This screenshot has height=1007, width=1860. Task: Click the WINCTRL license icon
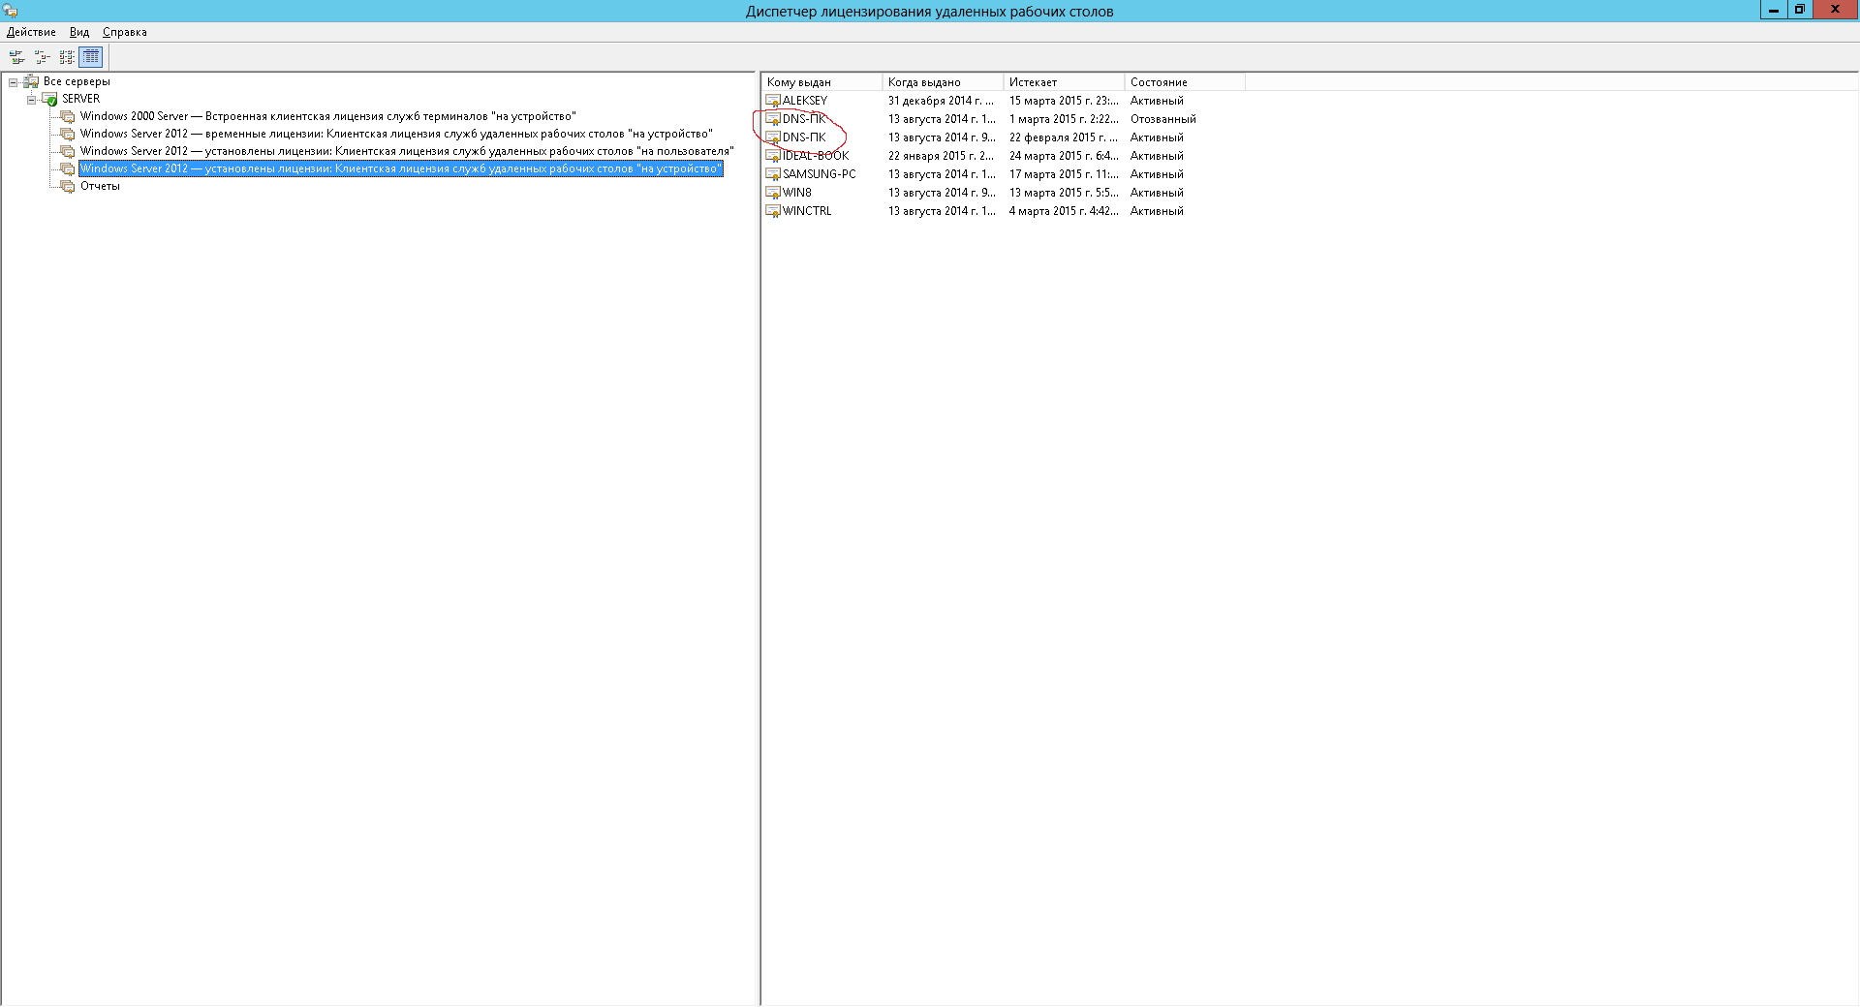(773, 211)
